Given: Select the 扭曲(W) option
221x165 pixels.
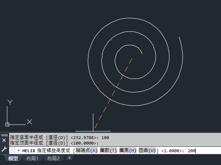Looking at the screenshot, I should pyautogui.click(x=147, y=150).
